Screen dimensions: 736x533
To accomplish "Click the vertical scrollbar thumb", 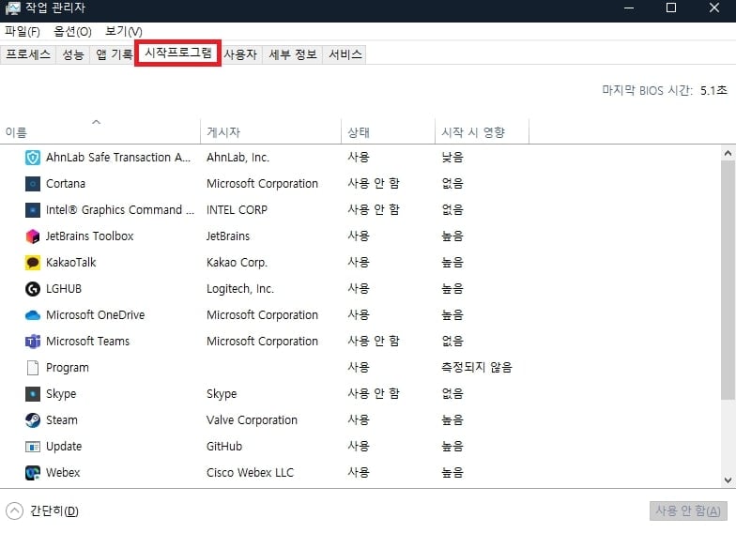I will [728, 281].
